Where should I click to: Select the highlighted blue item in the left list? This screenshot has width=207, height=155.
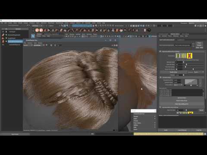[x=16, y=41]
